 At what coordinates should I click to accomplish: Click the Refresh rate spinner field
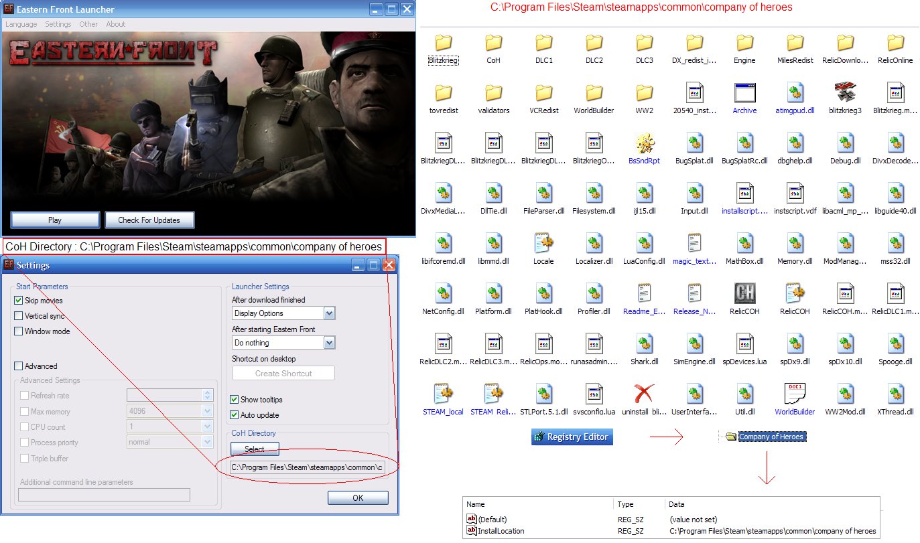pyautogui.click(x=170, y=396)
